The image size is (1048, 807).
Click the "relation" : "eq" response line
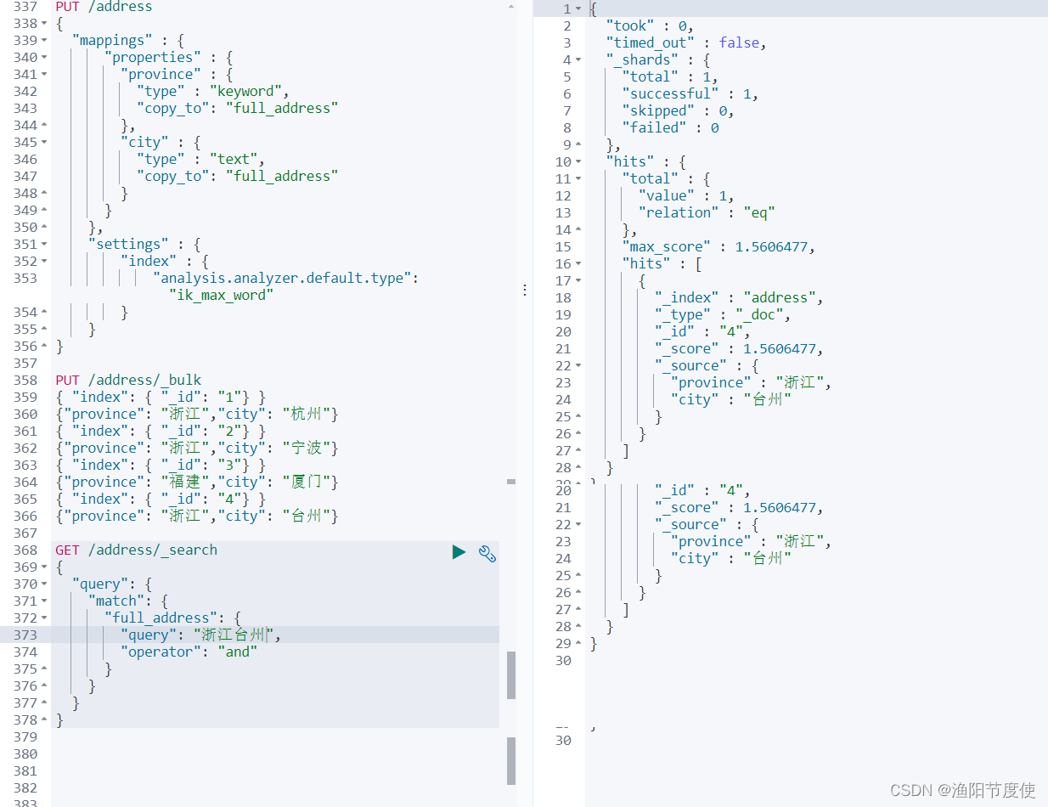[707, 212]
